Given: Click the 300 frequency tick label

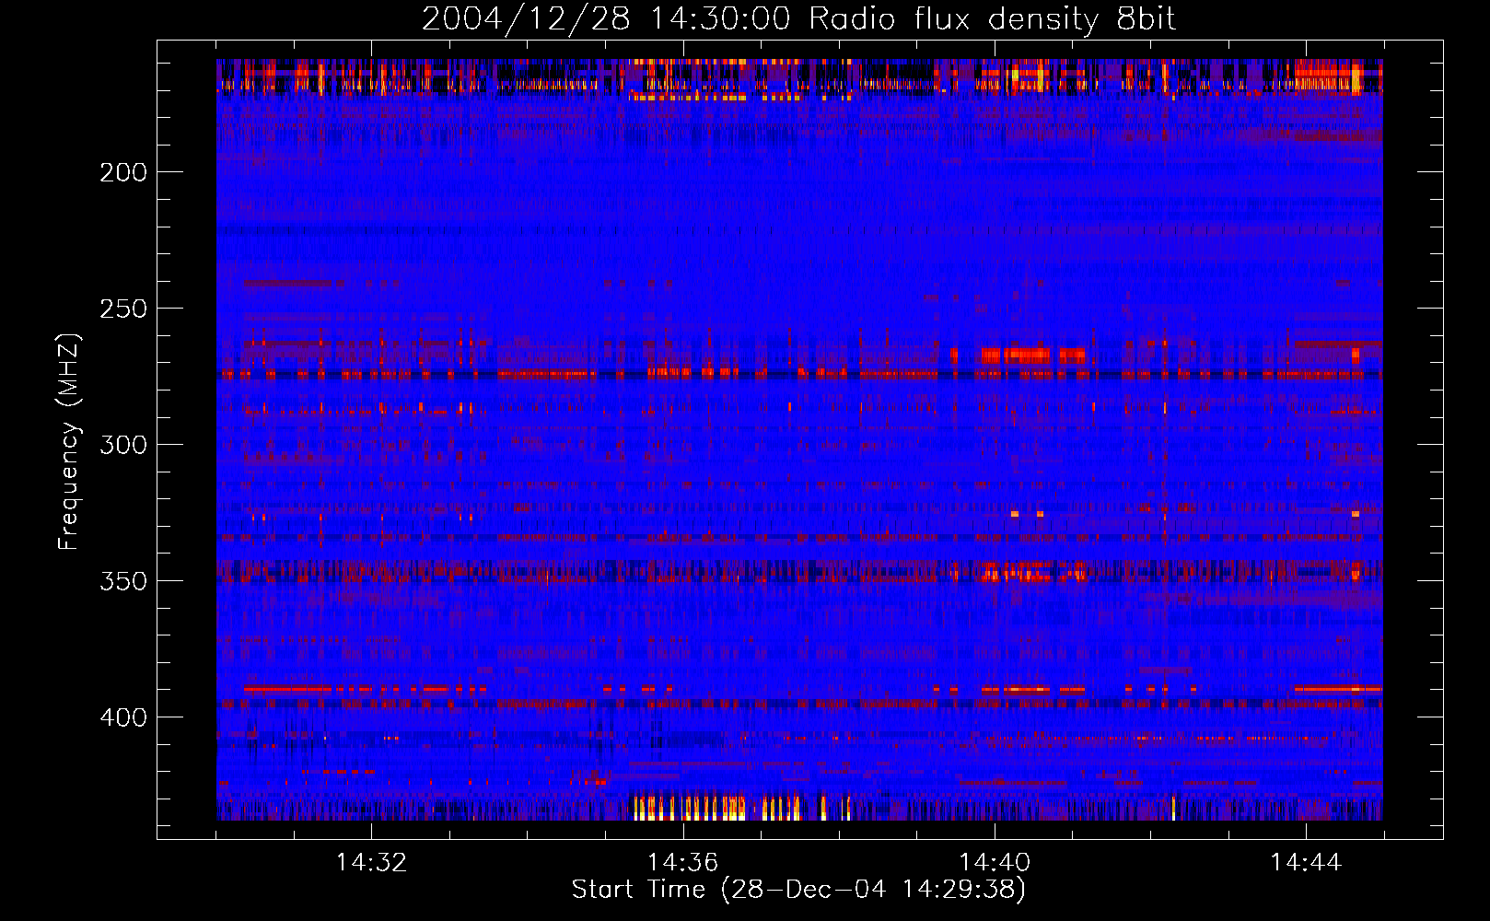Looking at the screenshot, I should (123, 445).
